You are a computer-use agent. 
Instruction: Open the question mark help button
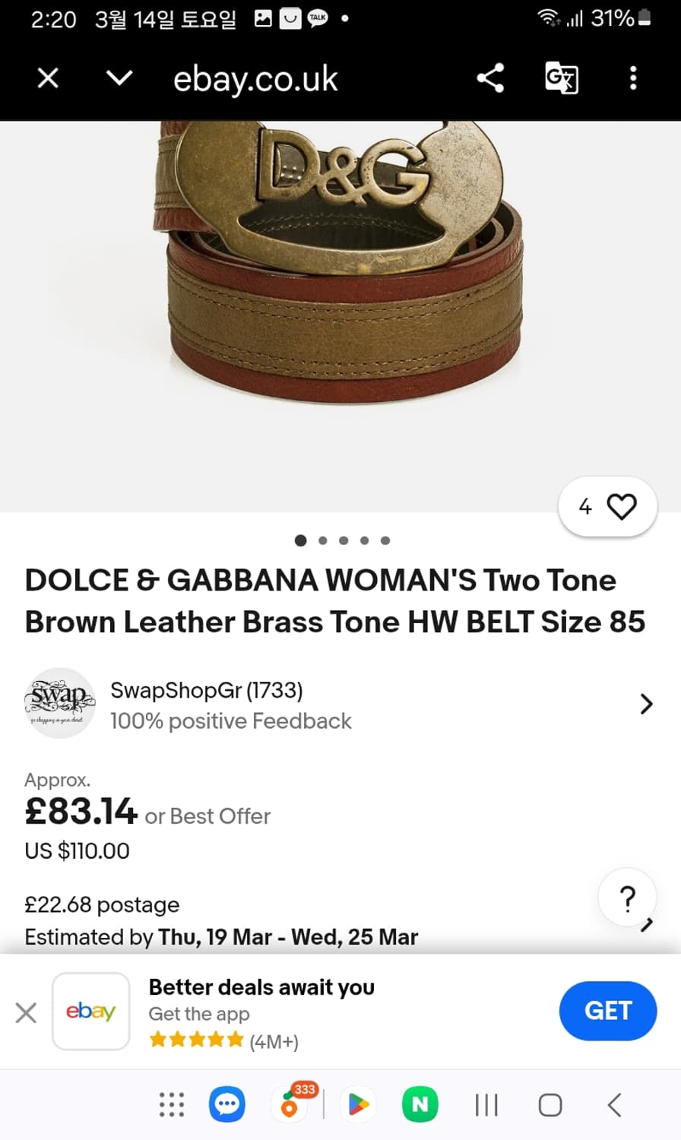(x=627, y=898)
